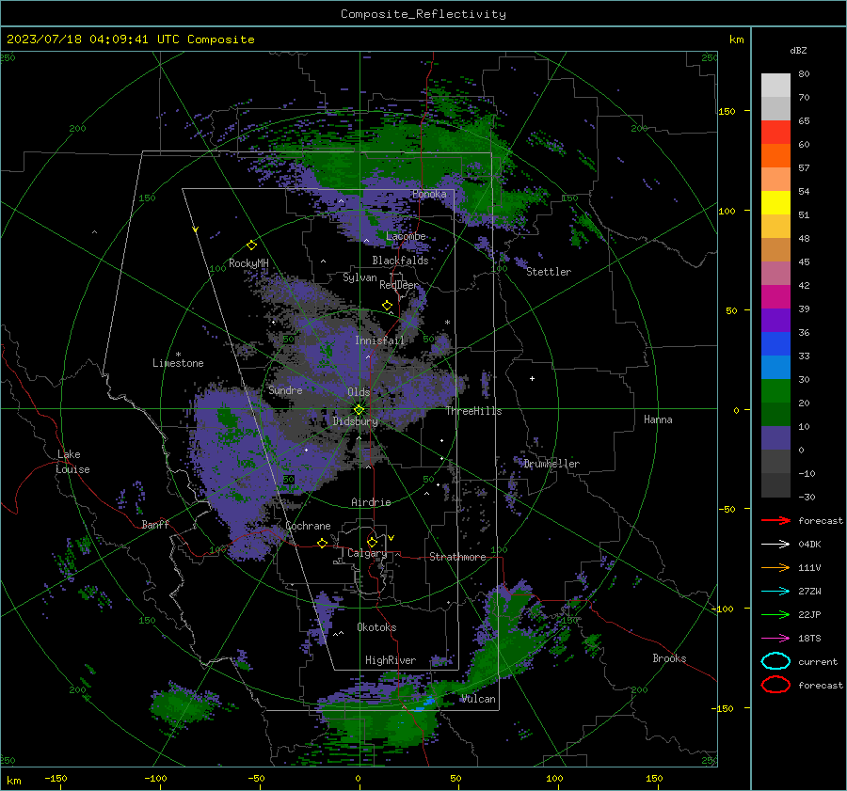
Task: Click the violet 36-39 dBZ color swatch
Action: click(x=775, y=321)
